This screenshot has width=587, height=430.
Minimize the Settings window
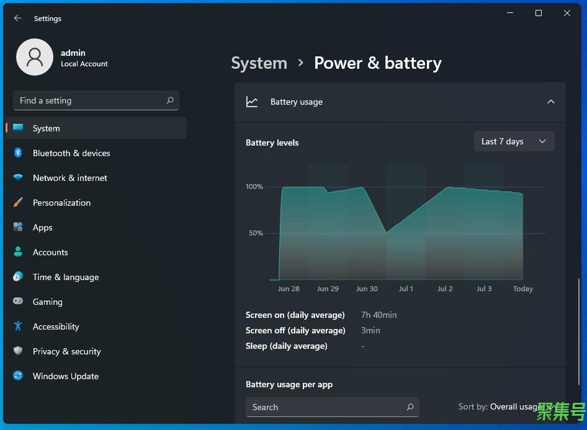[510, 13]
